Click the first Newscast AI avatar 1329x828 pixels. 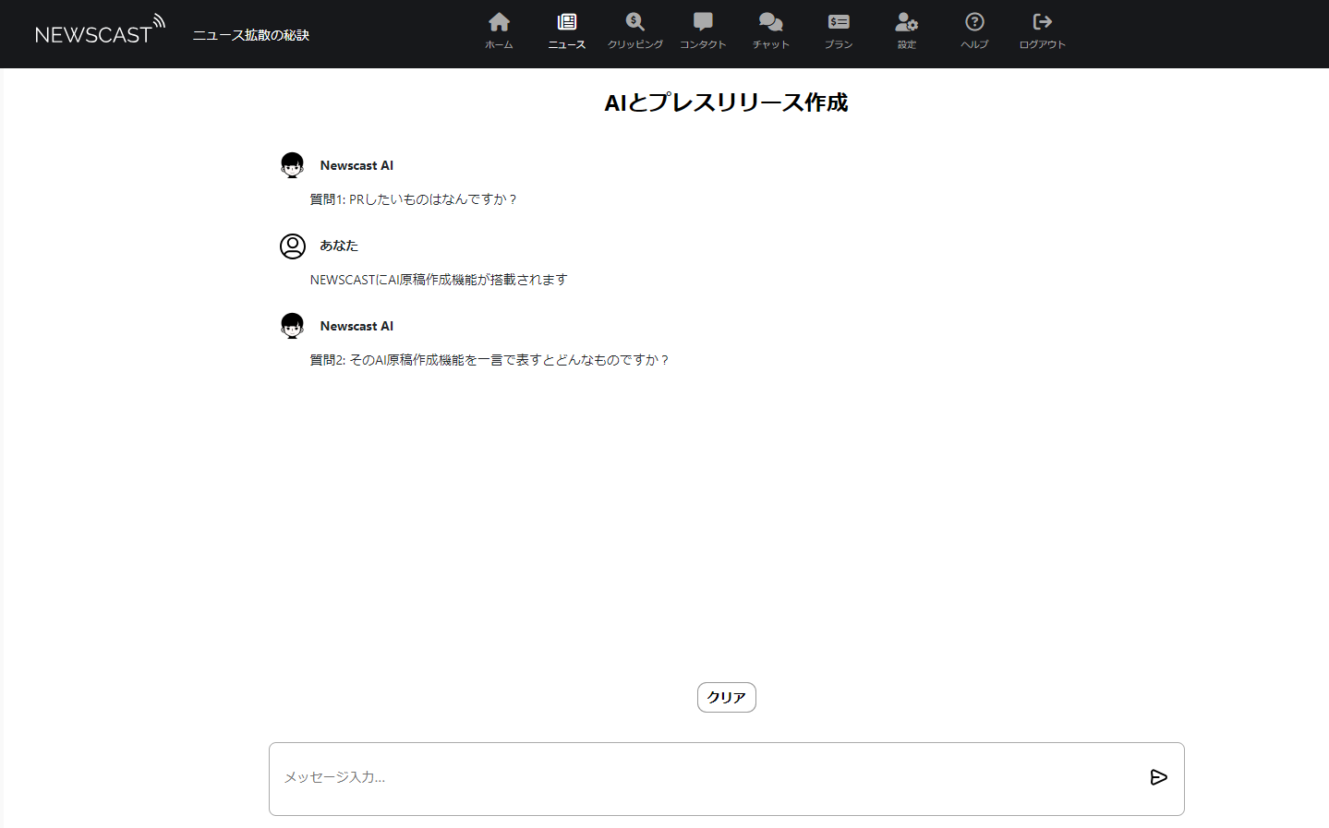pos(292,164)
